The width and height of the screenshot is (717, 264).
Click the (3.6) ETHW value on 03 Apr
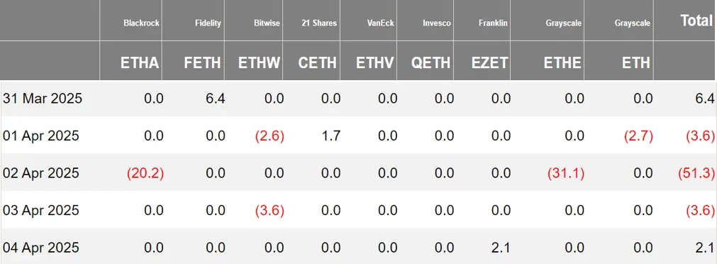coord(269,211)
